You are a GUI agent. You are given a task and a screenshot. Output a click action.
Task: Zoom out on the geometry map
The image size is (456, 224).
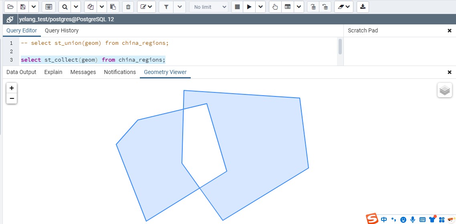tap(12, 98)
